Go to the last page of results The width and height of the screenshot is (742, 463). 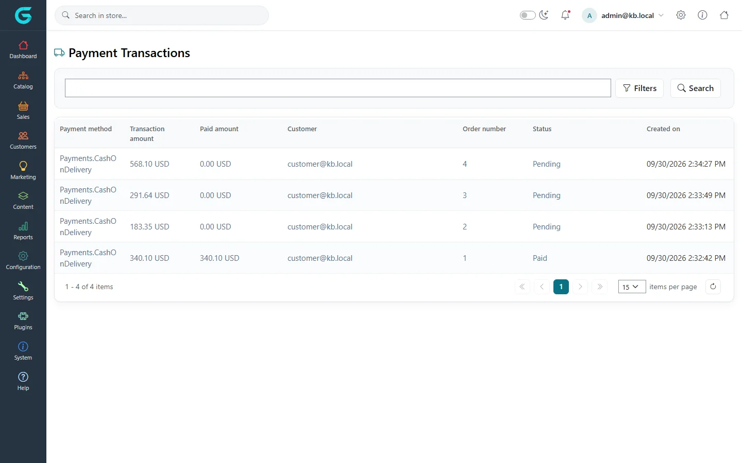pos(600,287)
